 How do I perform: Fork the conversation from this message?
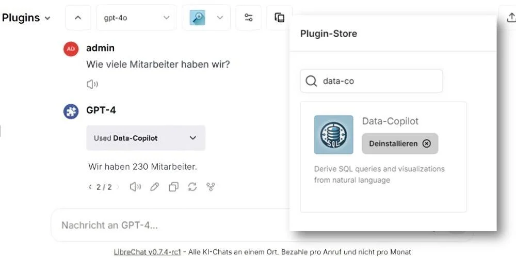tap(211, 187)
